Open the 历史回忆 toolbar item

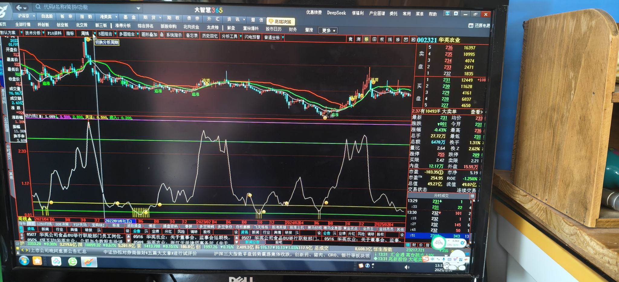coord(210,36)
